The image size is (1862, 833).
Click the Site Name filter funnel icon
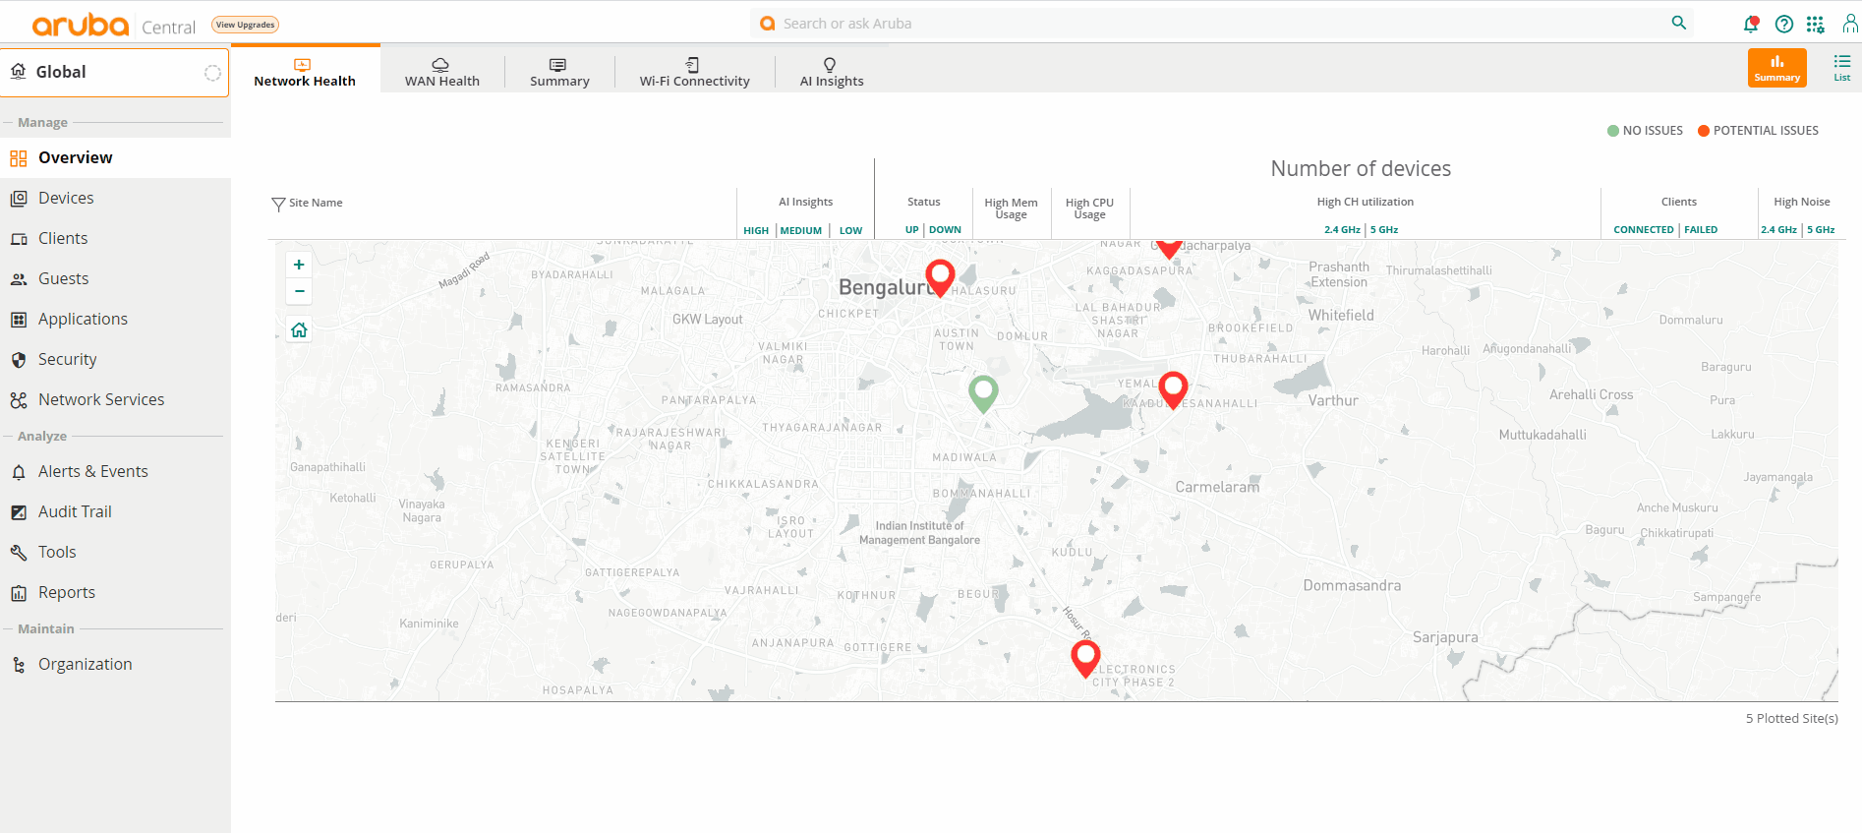278,204
